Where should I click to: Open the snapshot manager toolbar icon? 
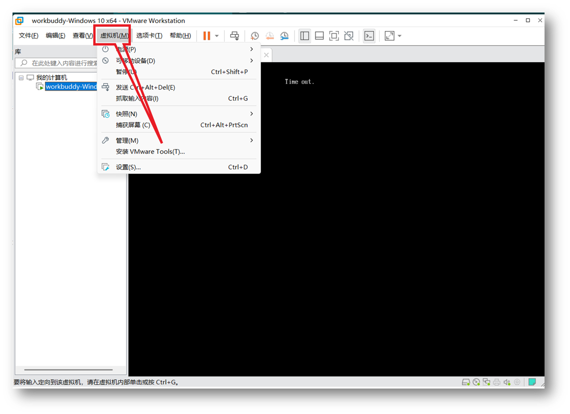click(284, 36)
